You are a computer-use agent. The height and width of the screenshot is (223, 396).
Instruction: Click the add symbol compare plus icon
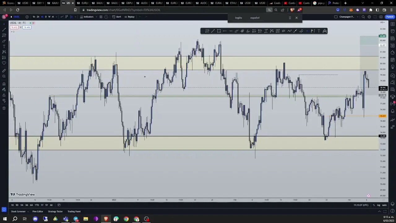point(27,17)
